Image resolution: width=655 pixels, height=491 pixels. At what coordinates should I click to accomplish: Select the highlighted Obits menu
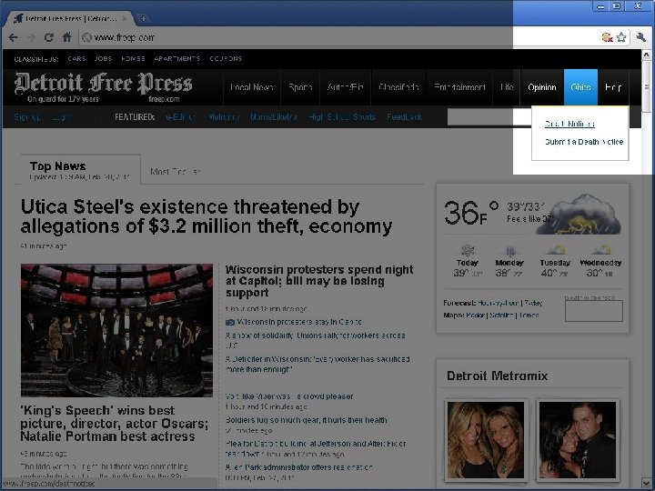pyautogui.click(x=580, y=87)
